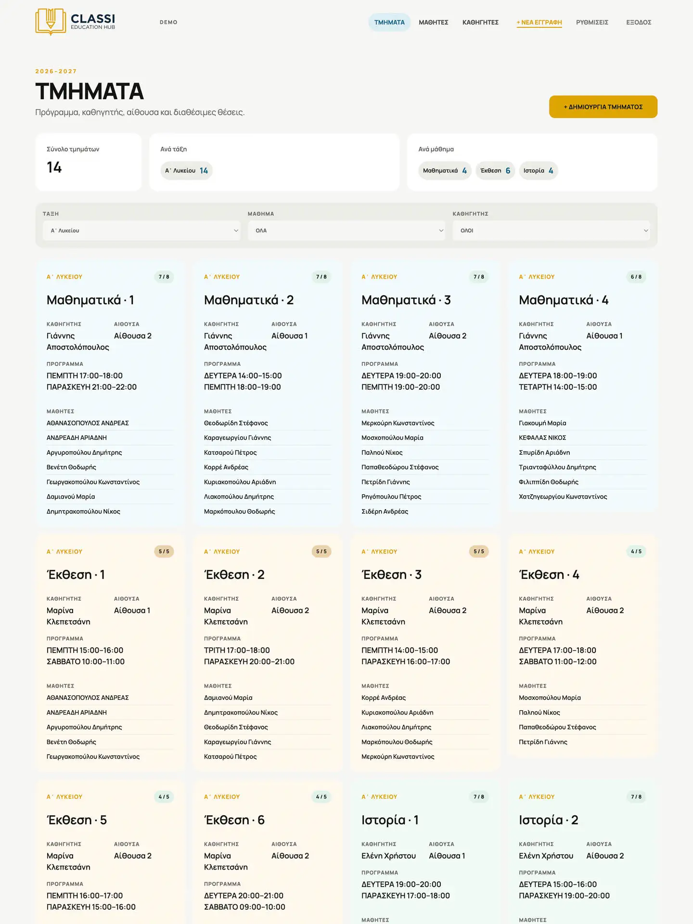
Task: Open the Έκθεση · 1 class card title
Action: coord(76,575)
